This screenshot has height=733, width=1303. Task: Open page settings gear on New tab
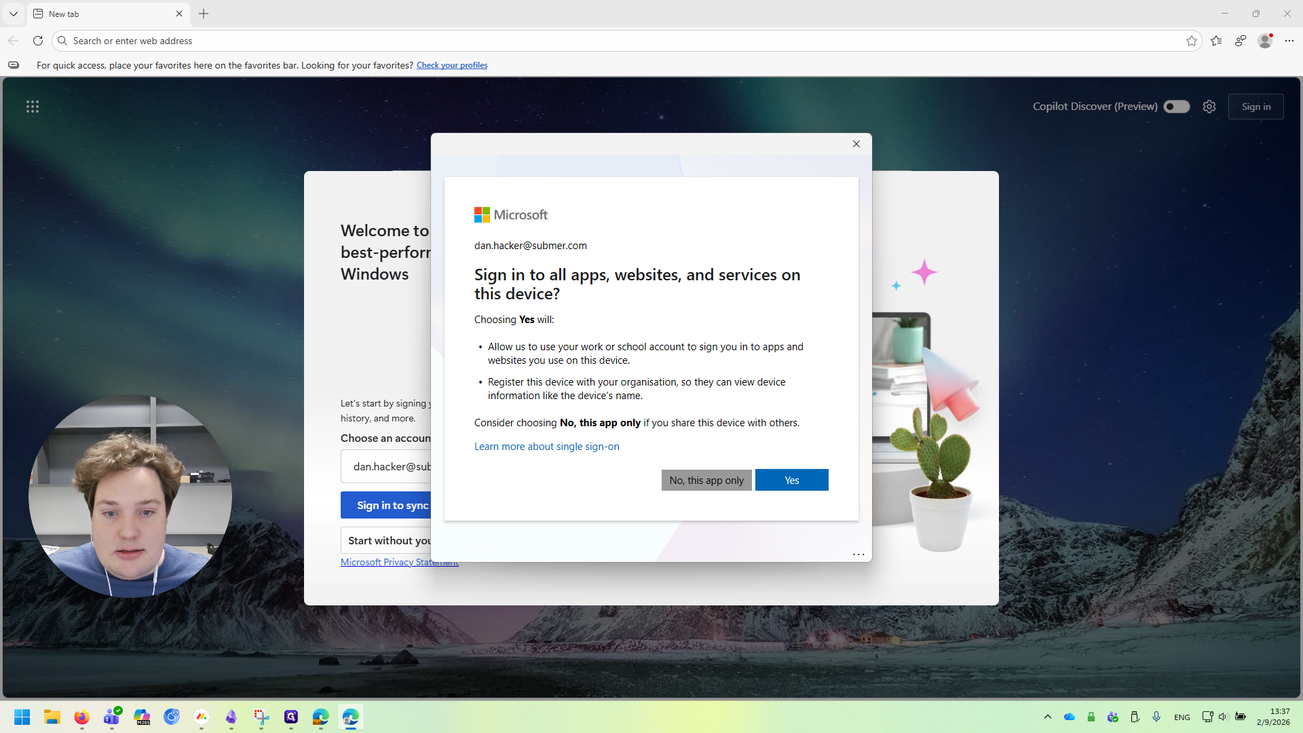1209,107
